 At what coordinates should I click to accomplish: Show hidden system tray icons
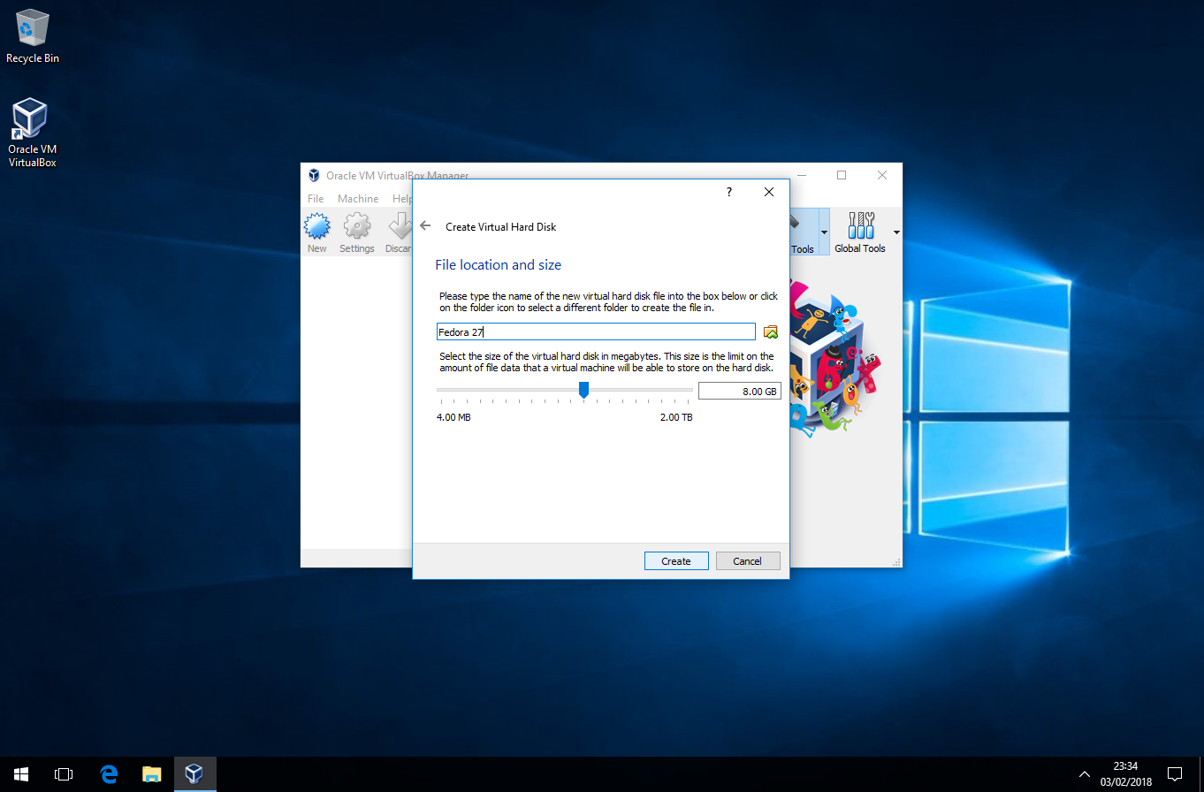tap(1085, 774)
